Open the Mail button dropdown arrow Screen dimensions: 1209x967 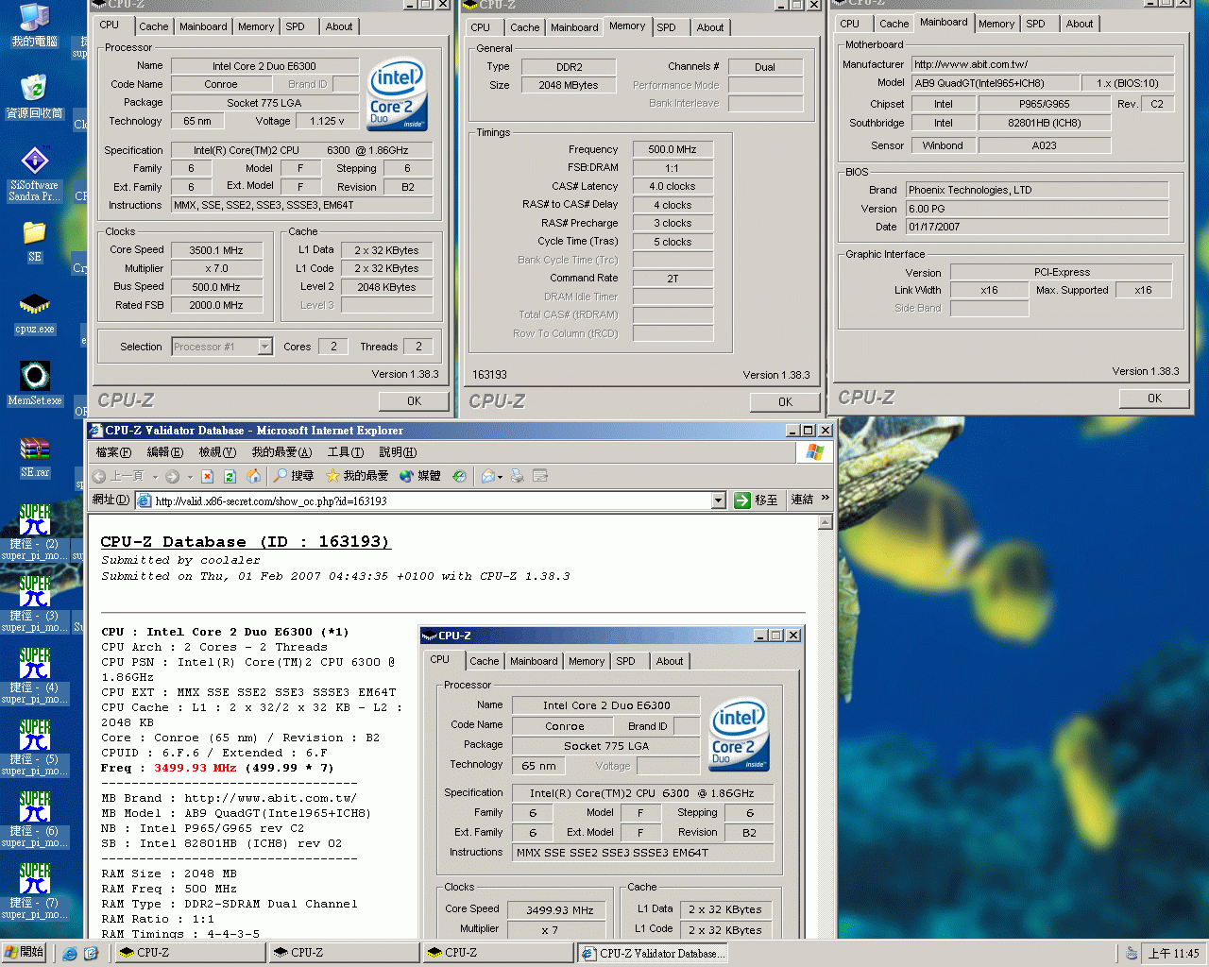[x=501, y=477]
